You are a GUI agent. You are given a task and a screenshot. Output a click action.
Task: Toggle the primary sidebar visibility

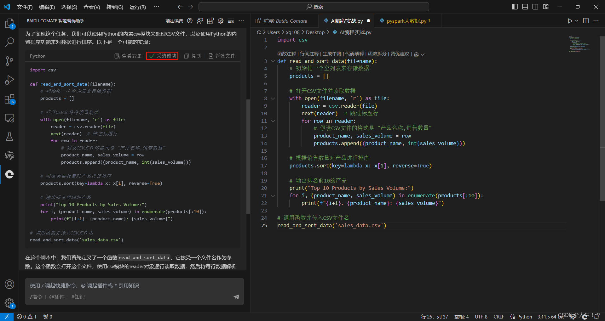click(x=515, y=7)
